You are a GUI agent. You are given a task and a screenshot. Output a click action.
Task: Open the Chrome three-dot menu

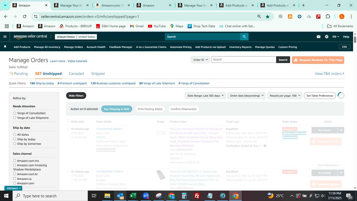(351, 16)
